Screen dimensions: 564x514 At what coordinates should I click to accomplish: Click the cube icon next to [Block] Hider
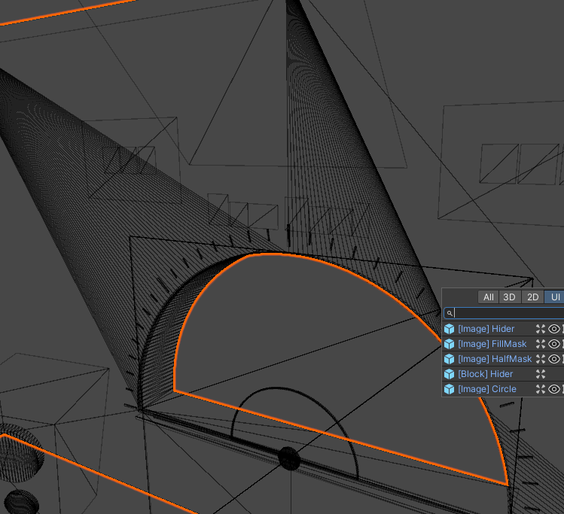point(450,374)
